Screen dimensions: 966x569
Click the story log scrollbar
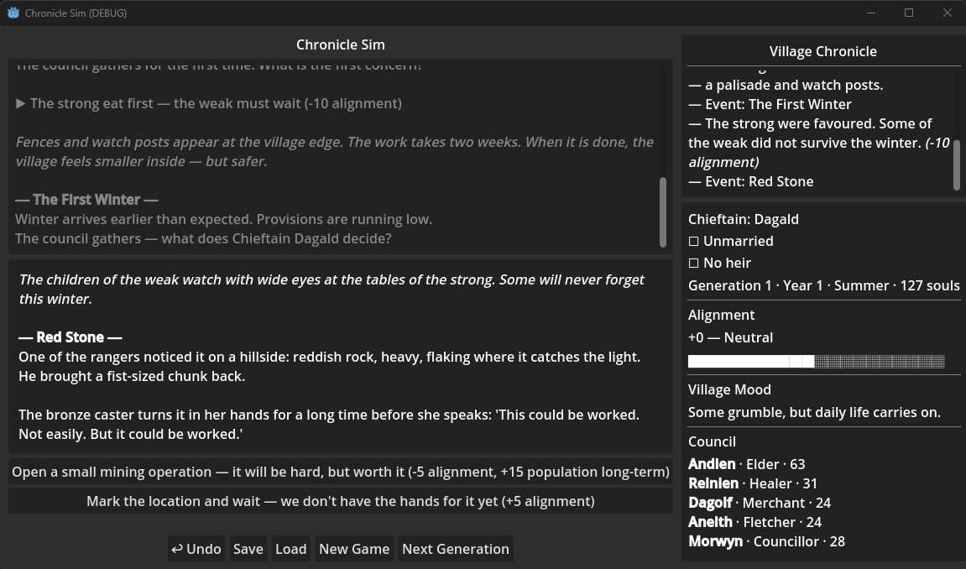click(x=663, y=212)
